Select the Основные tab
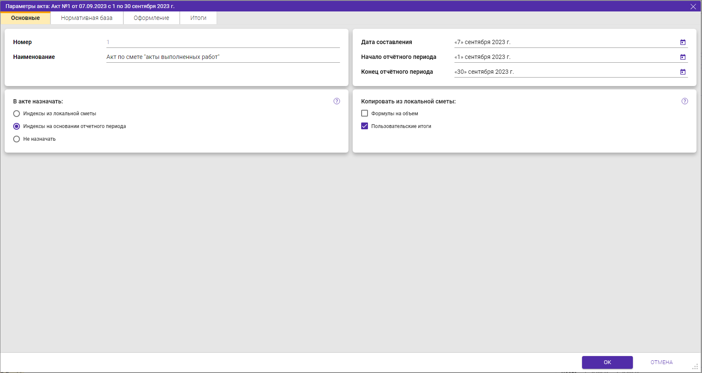This screenshot has width=702, height=373. 25,18
